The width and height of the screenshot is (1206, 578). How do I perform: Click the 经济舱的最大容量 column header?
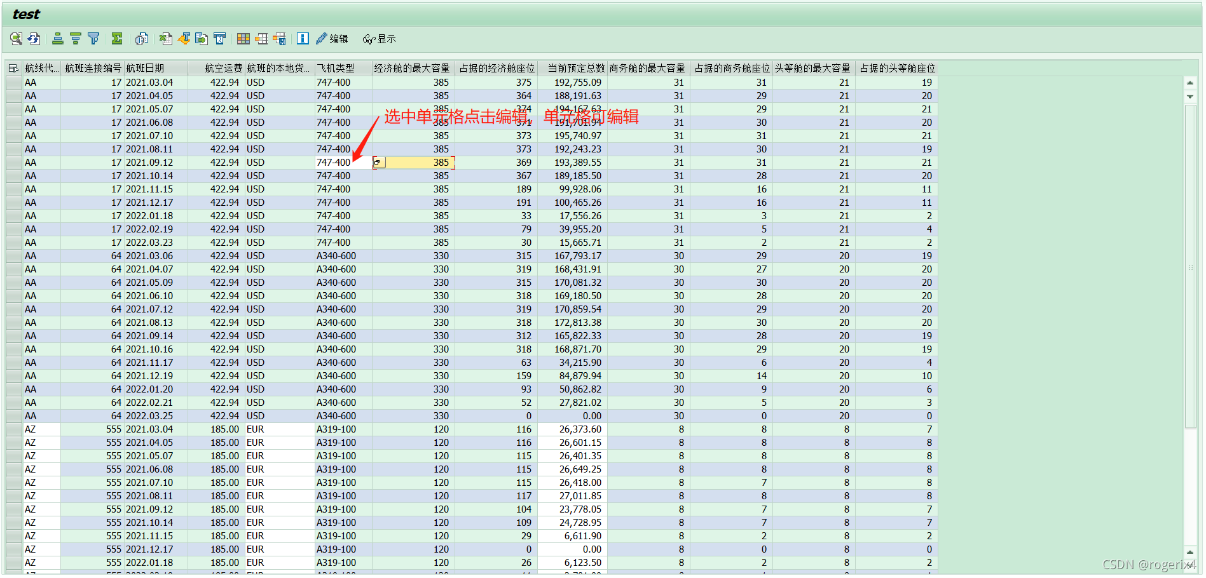pos(413,68)
